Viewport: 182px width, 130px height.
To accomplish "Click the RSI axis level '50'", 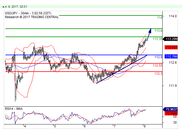I will coord(175,117).
